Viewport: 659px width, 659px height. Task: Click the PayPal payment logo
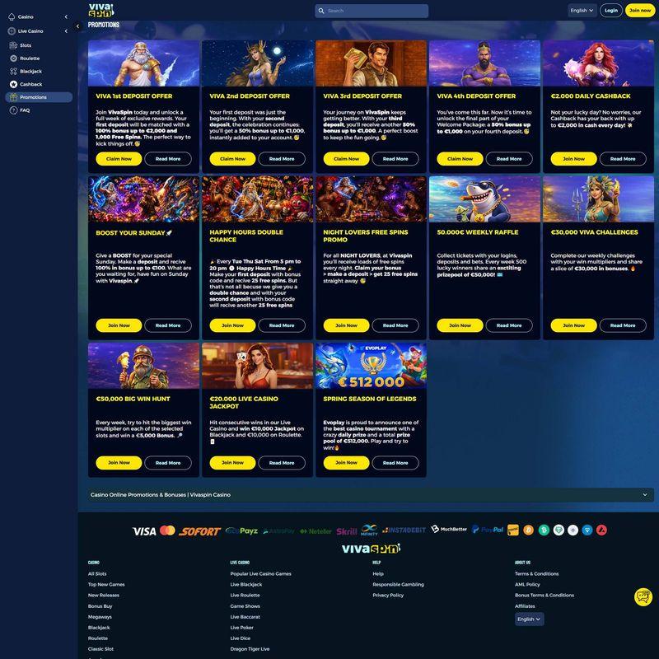pos(488,530)
